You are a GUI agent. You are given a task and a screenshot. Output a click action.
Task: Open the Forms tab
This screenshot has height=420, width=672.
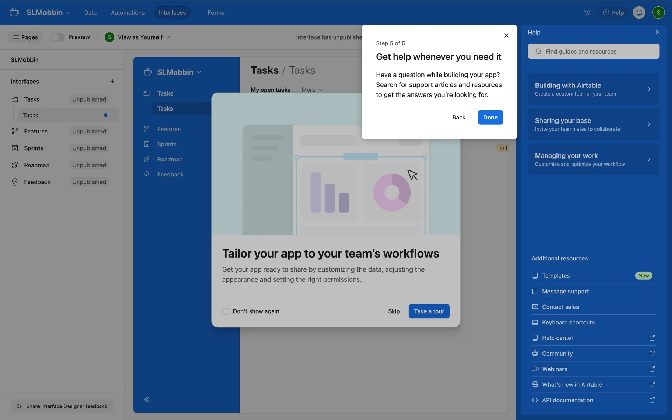point(216,13)
